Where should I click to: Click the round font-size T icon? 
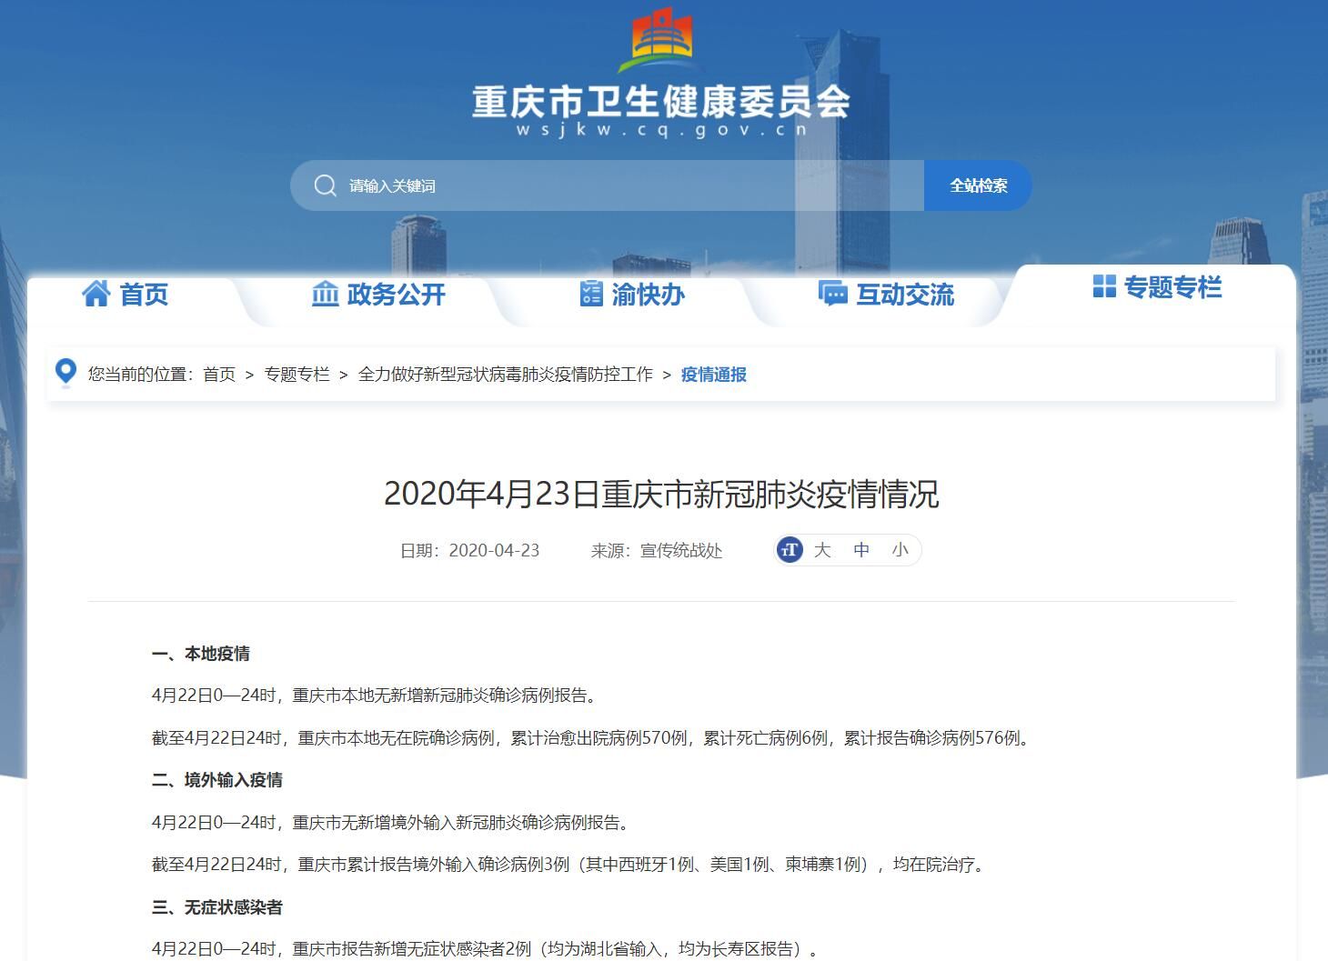coord(790,550)
